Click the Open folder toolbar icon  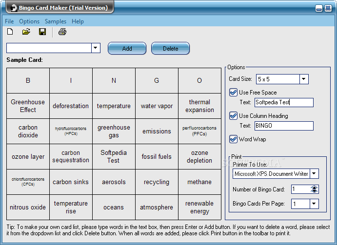[26, 32]
